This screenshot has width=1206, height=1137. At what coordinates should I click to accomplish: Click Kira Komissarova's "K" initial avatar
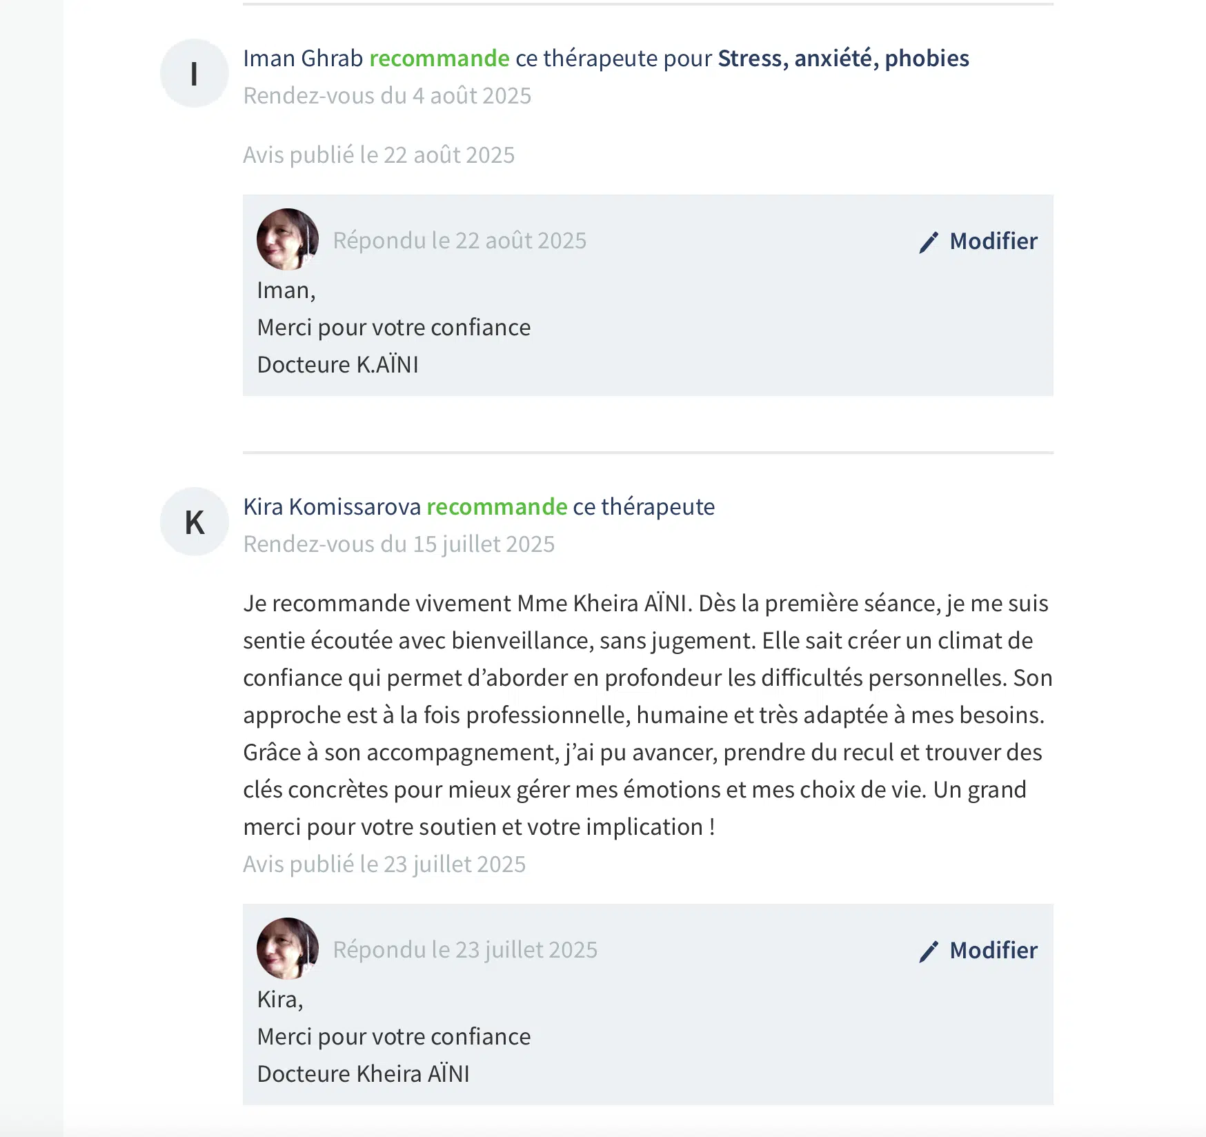(194, 522)
